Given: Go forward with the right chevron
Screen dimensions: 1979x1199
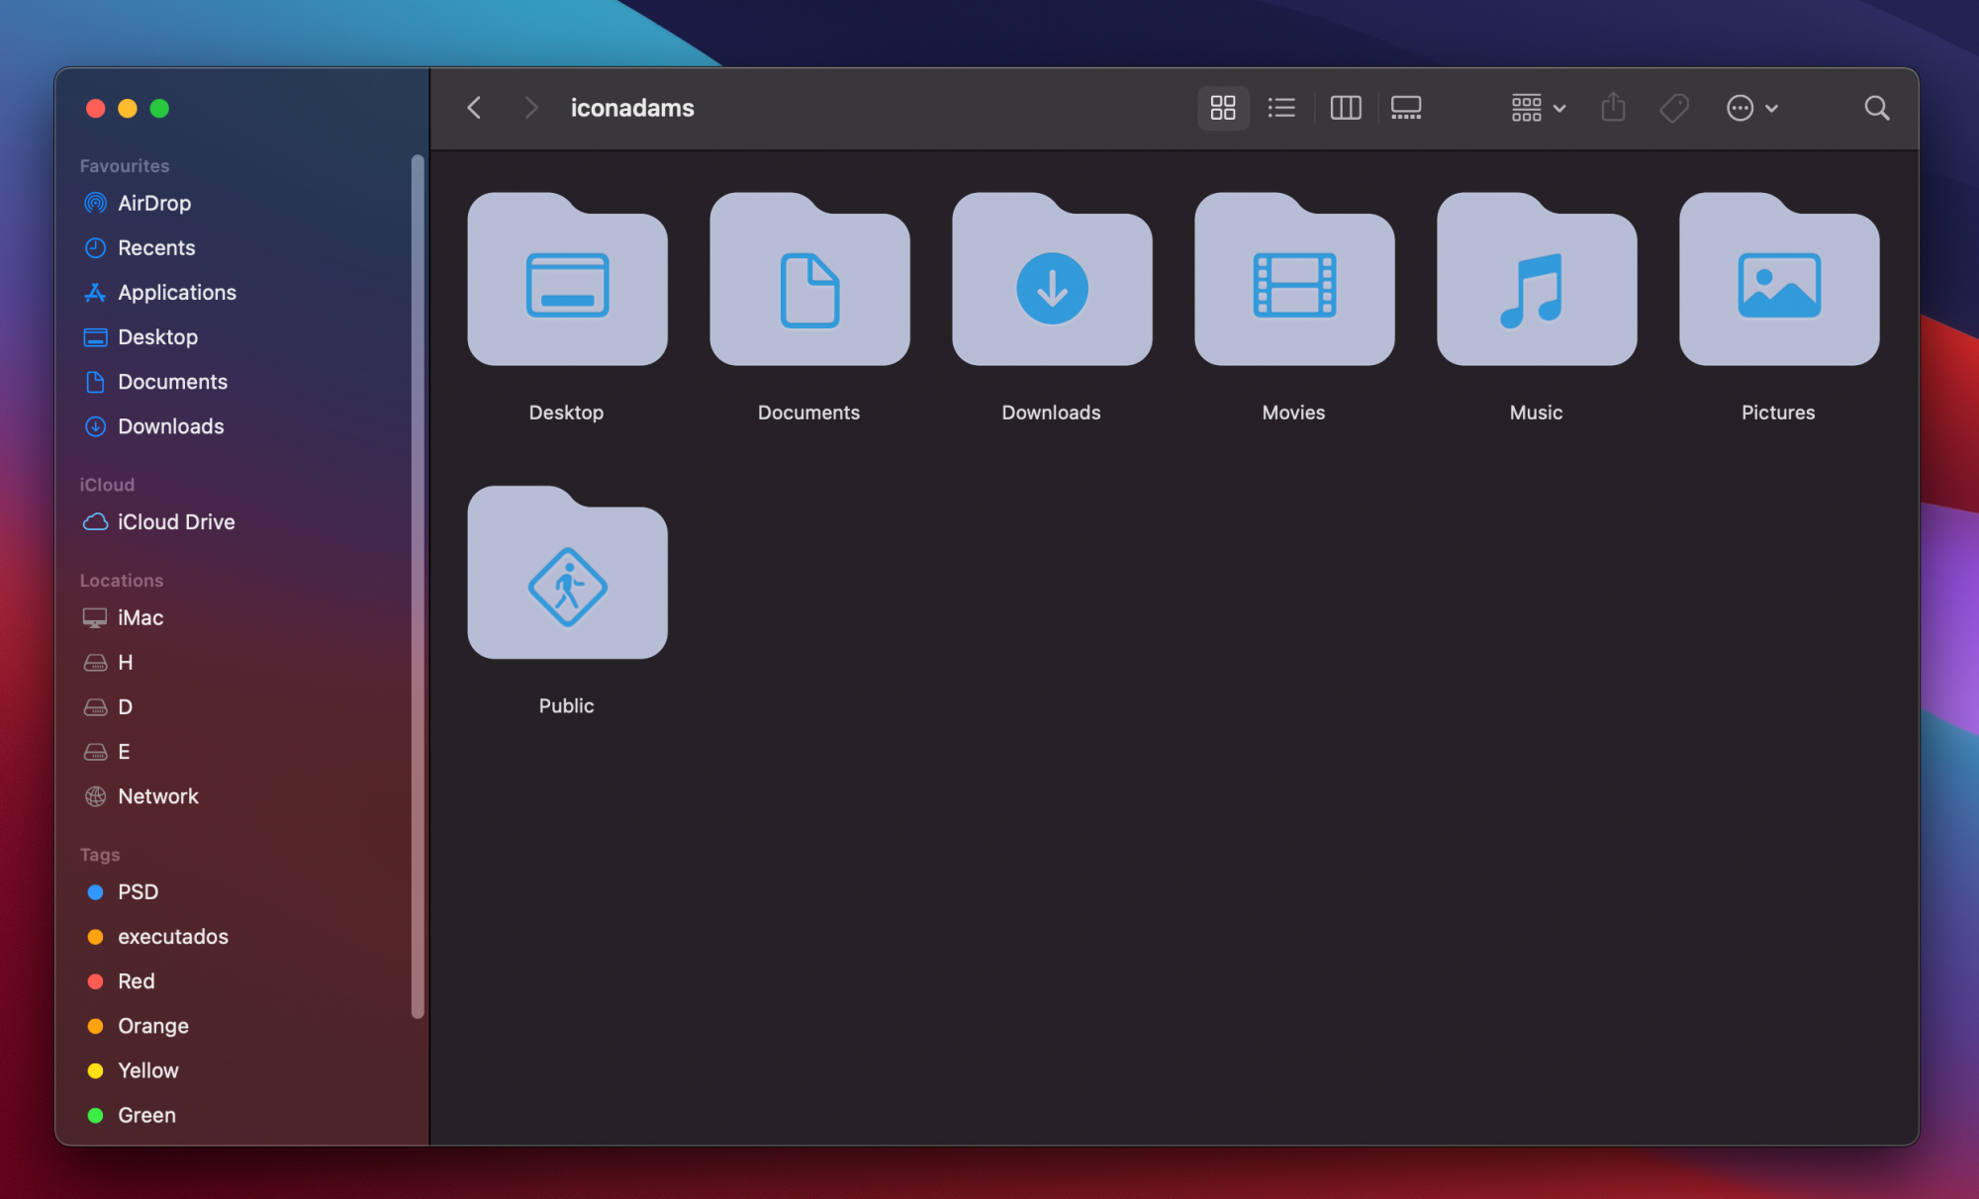Looking at the screenshot, I should (531, 108).
